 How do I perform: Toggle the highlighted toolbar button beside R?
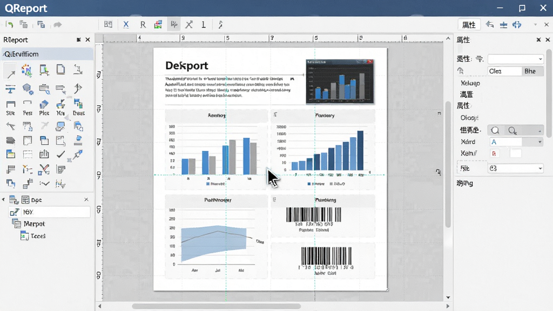coord(173,24)
